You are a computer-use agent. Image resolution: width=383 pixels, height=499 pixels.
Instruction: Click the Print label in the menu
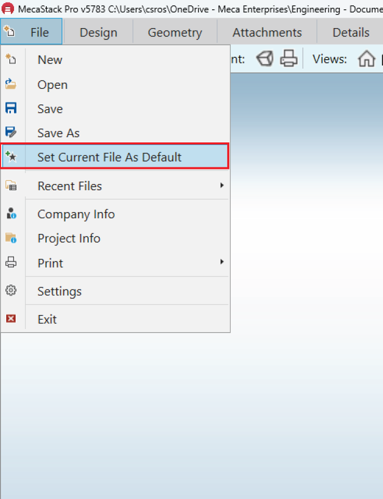pyautogui.click(x=50, y=263)
